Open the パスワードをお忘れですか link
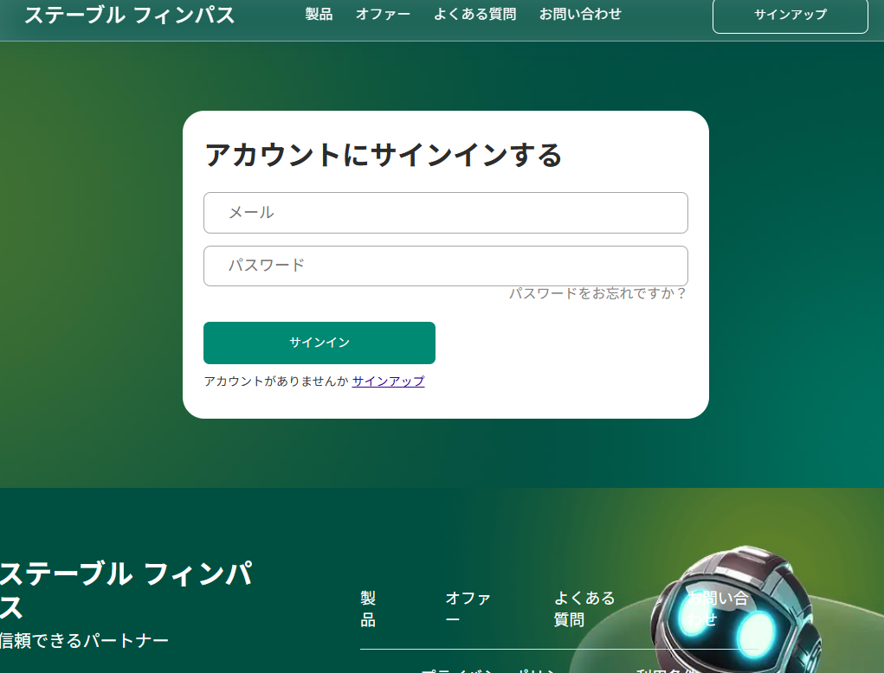This screenshot has height=673, width=884. (x=597, y=293)
